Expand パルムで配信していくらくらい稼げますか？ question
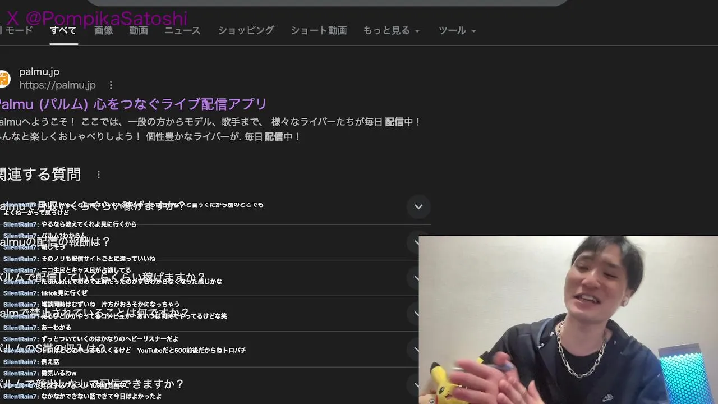The image size is (718, 404). pyautogui.click(x=215, y=278)
